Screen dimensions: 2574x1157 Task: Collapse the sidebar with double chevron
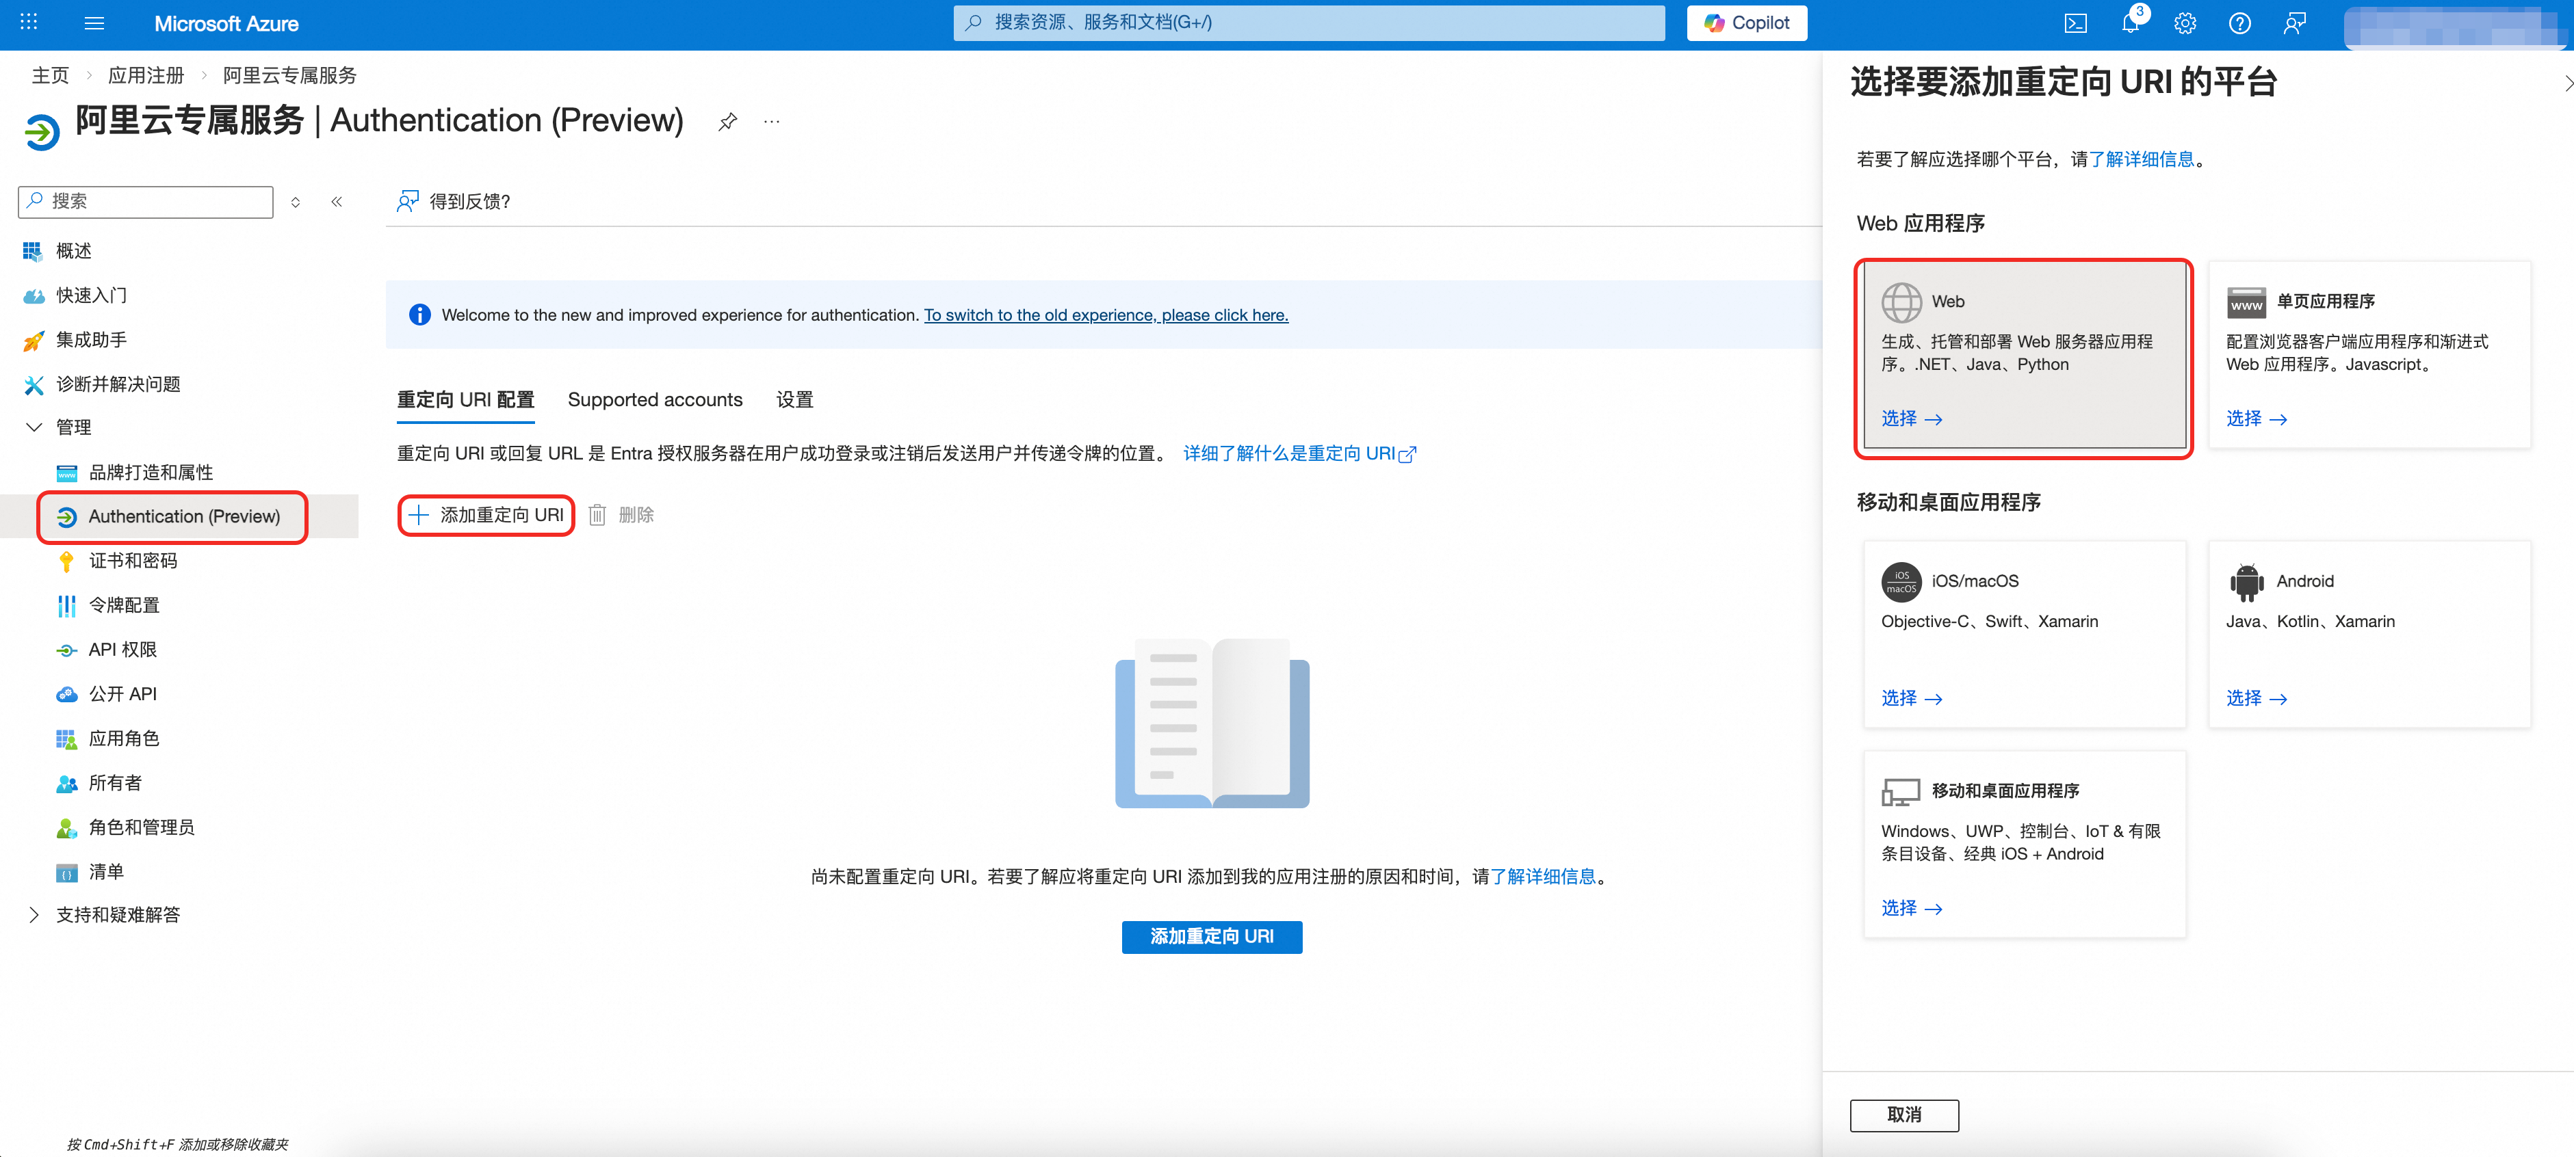pyautogui.click(x=337, y=202)
